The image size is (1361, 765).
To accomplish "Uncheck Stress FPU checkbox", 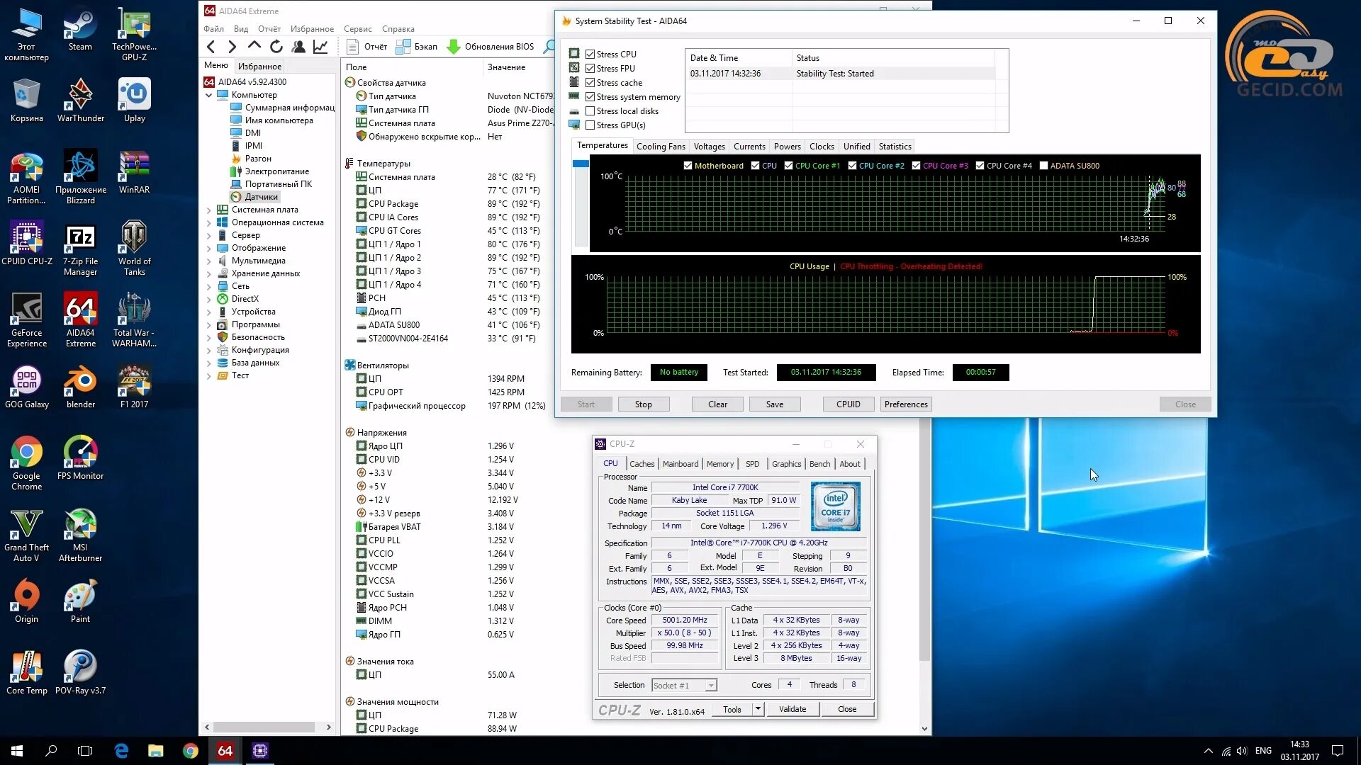I will (x=590, y=68).
